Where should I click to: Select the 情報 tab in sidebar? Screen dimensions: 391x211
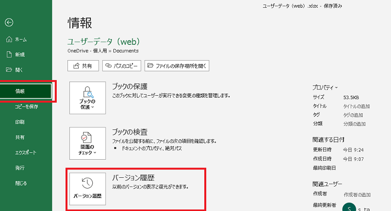click(26, 91)
